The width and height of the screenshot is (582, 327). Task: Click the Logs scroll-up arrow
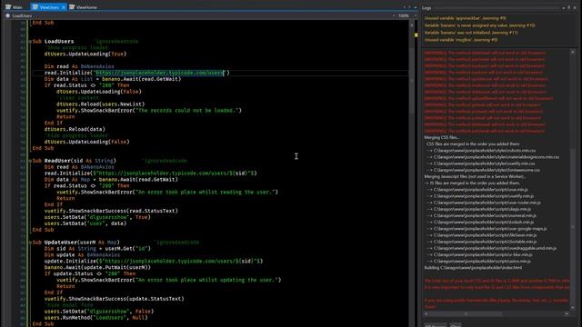[x=573, y=53]
